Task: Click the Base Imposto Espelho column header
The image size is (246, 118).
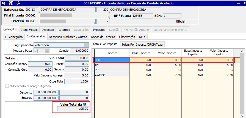Action: click(x=193, y=53)
